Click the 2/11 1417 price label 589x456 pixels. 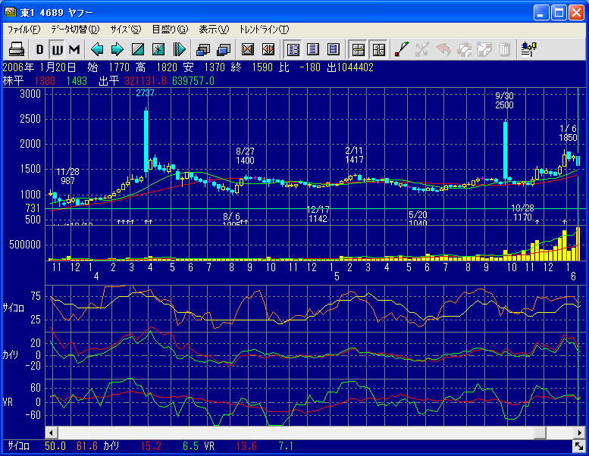pos(354,155)
